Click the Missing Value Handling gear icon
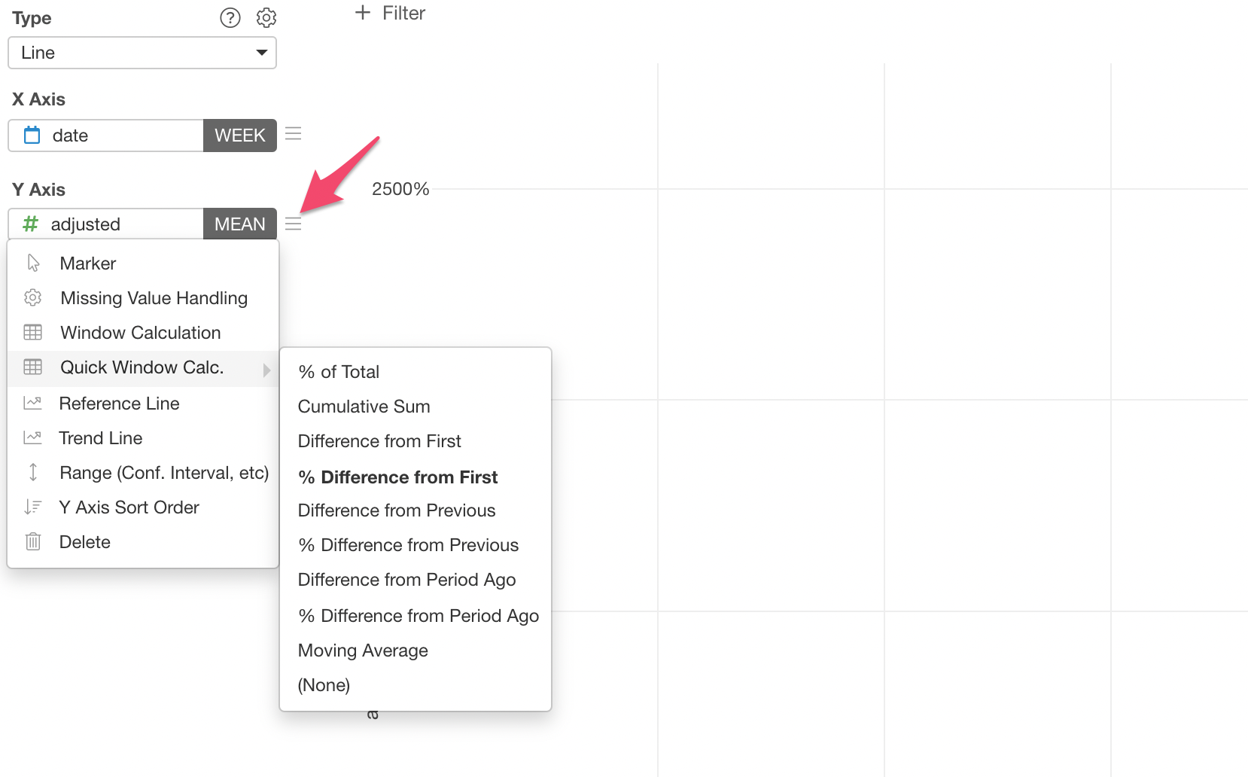Viewport: 1248px width, 777px height. 33,297
